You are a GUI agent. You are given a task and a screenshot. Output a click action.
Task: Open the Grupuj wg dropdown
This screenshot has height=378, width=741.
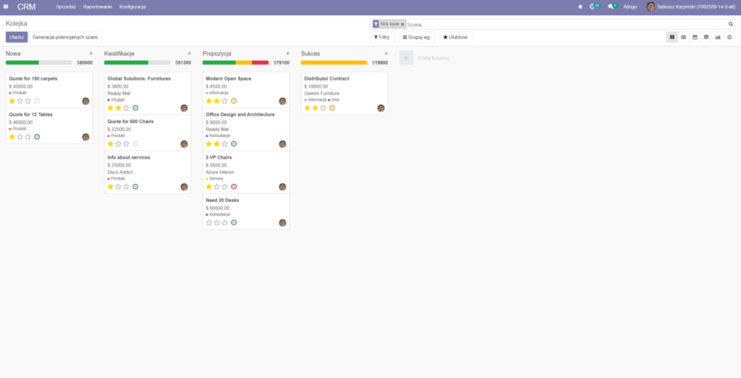(416, 37)
